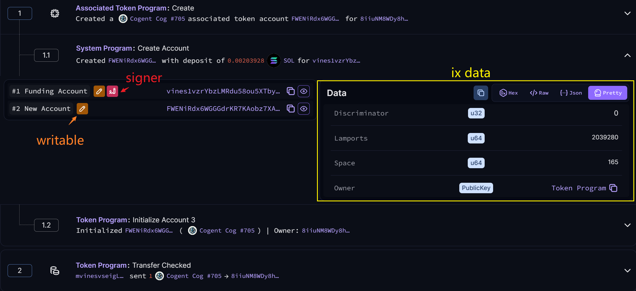This screenshot has height=291, width=636.
Task: Click the coins icon beside instruction 2
Action: pyautogui.click(x=55, y=270)
